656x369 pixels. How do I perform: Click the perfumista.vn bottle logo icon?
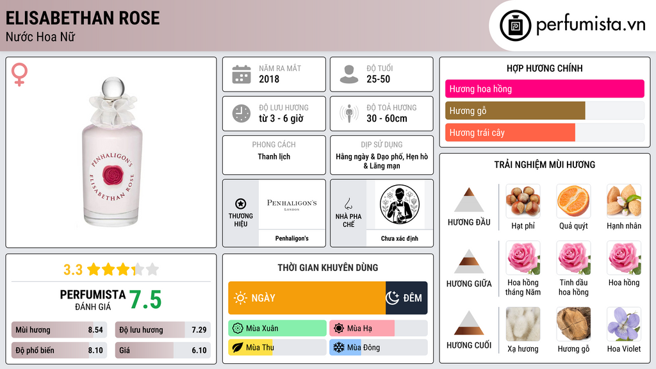pos(515,26)
